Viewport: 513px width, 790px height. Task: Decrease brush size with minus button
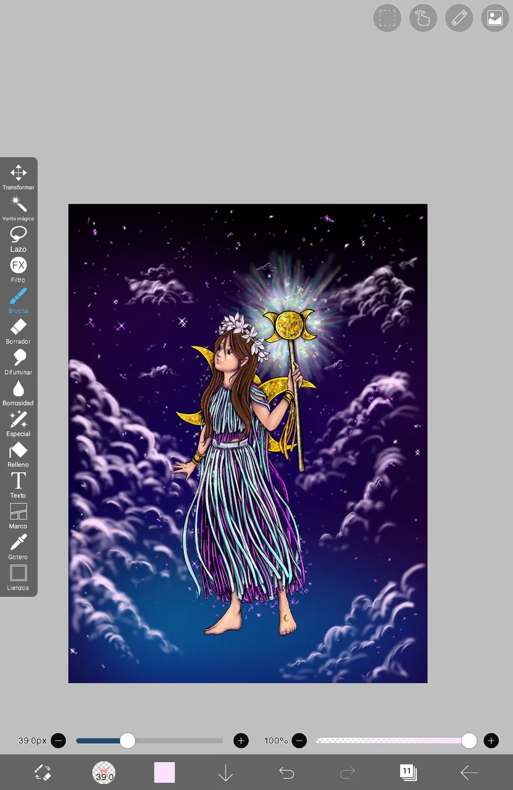click(58, 740)
